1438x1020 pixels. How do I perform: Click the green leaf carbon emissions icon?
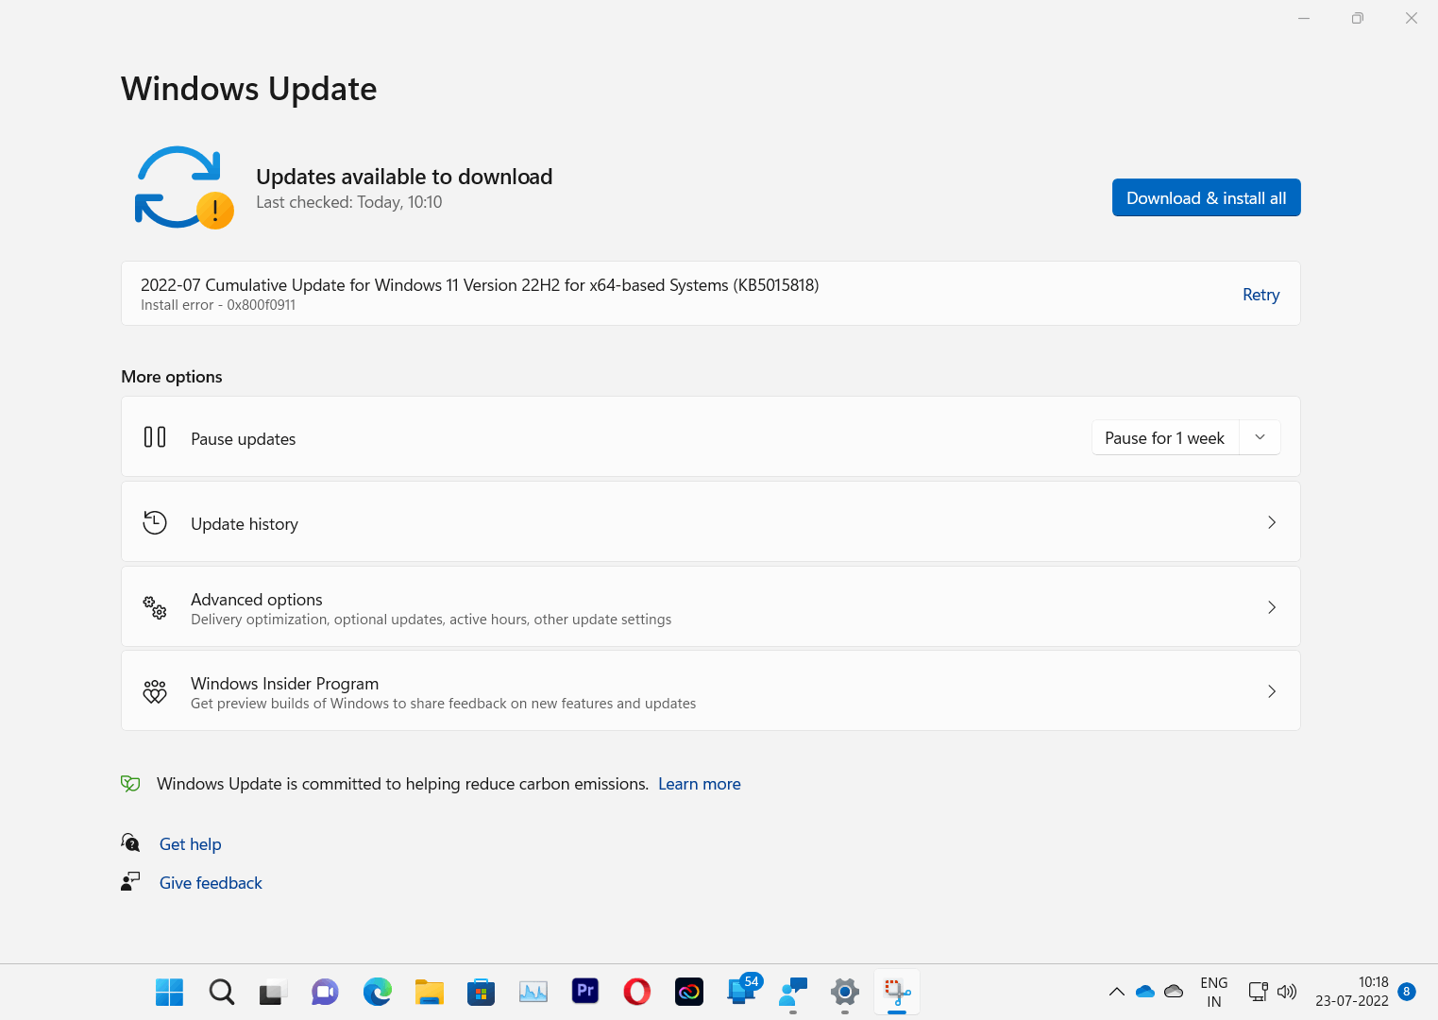point(130,783)
